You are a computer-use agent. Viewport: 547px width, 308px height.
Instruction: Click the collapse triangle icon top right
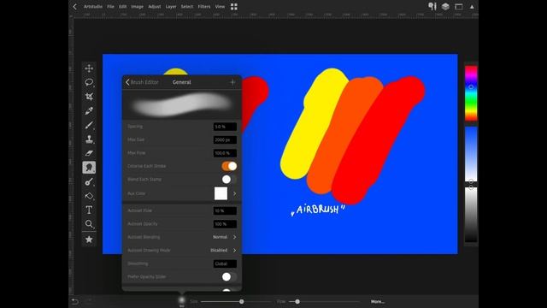472,7
